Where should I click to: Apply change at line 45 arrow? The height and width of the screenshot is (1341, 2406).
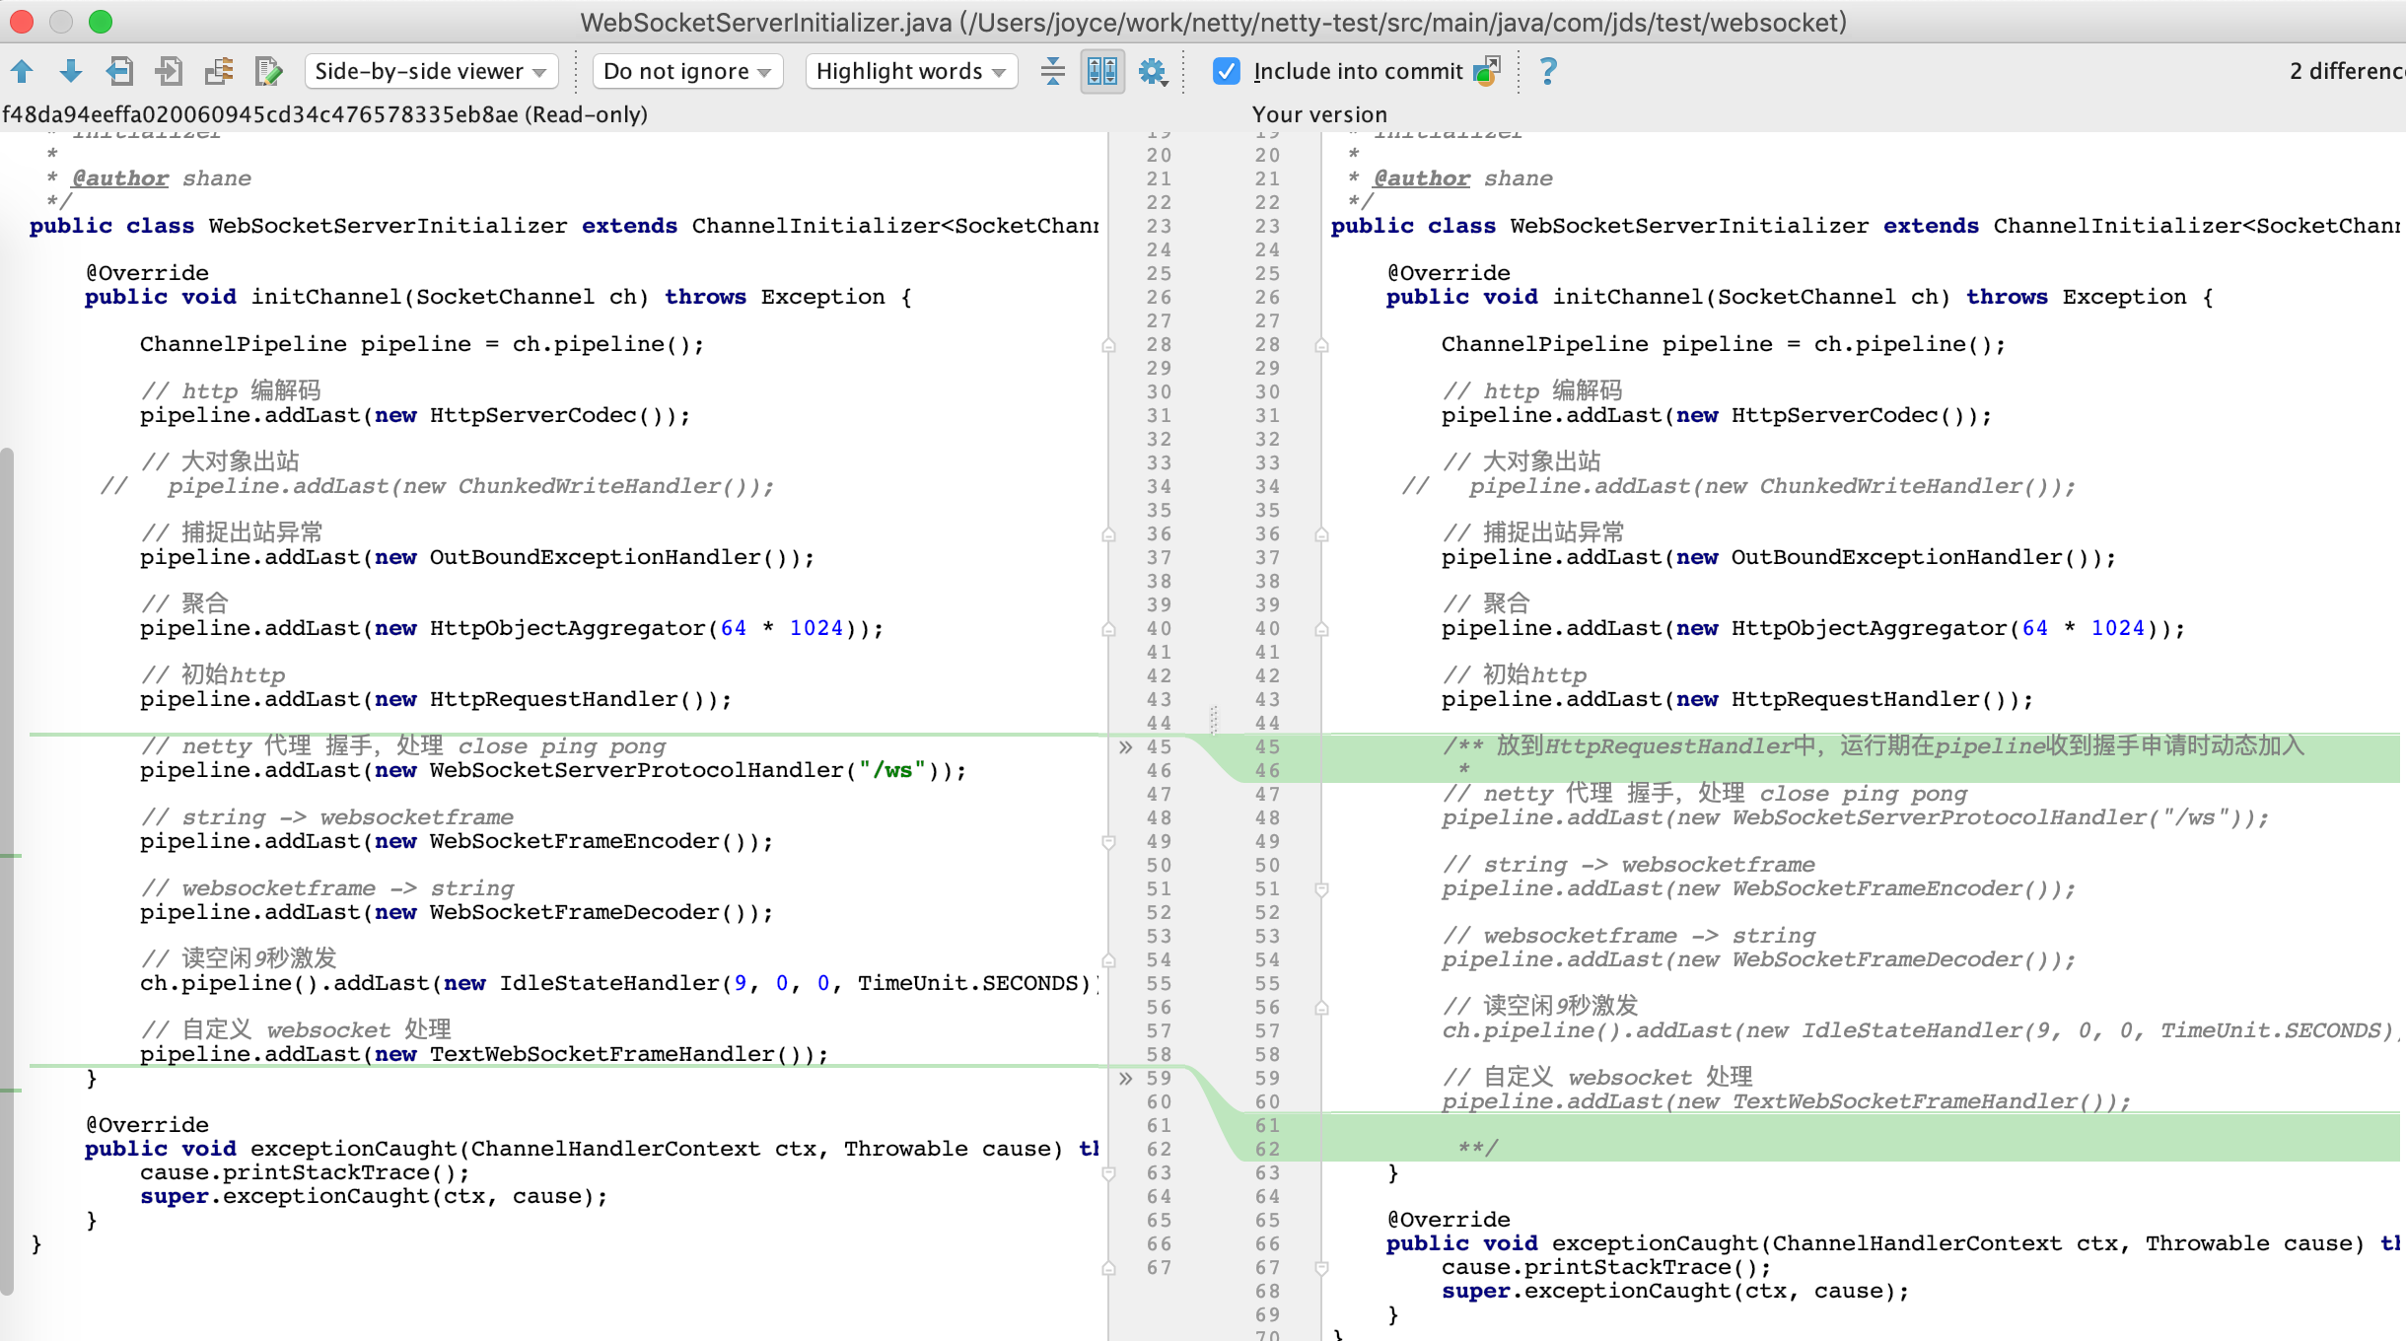(1126, 747)
